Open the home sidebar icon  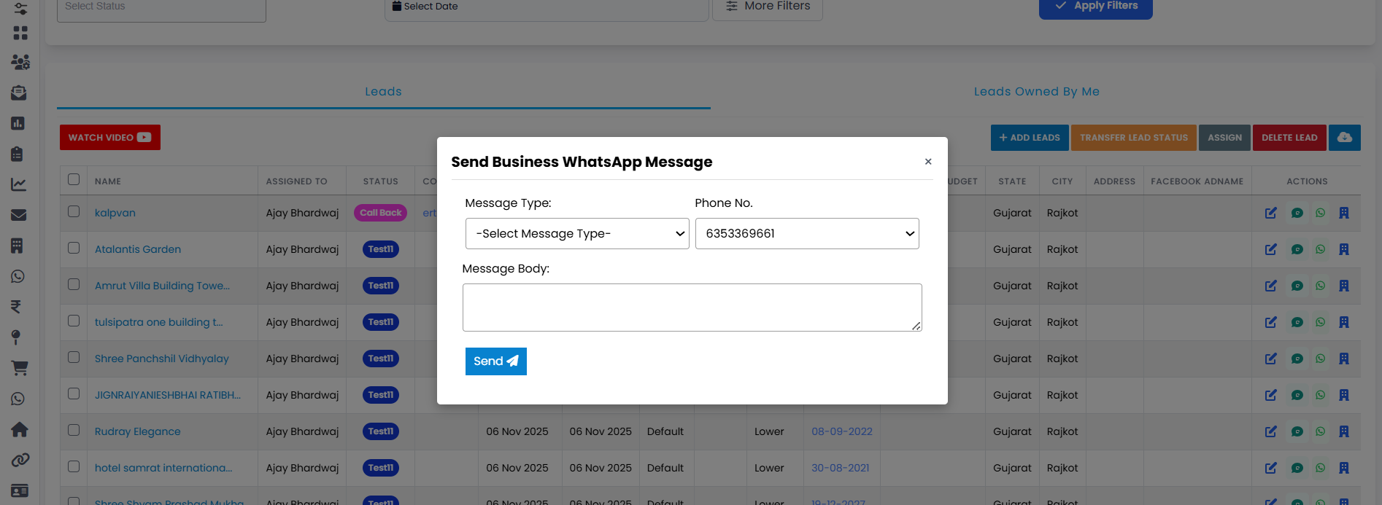tap(19, 429)
